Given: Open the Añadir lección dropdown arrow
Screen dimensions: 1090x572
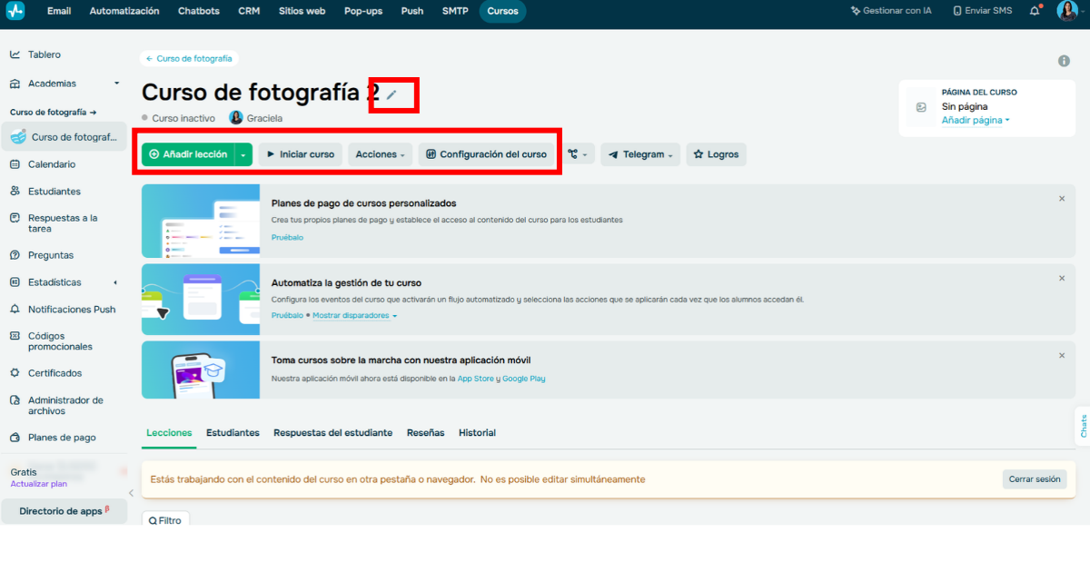Looking at the screenshot, I should [243, 154].
